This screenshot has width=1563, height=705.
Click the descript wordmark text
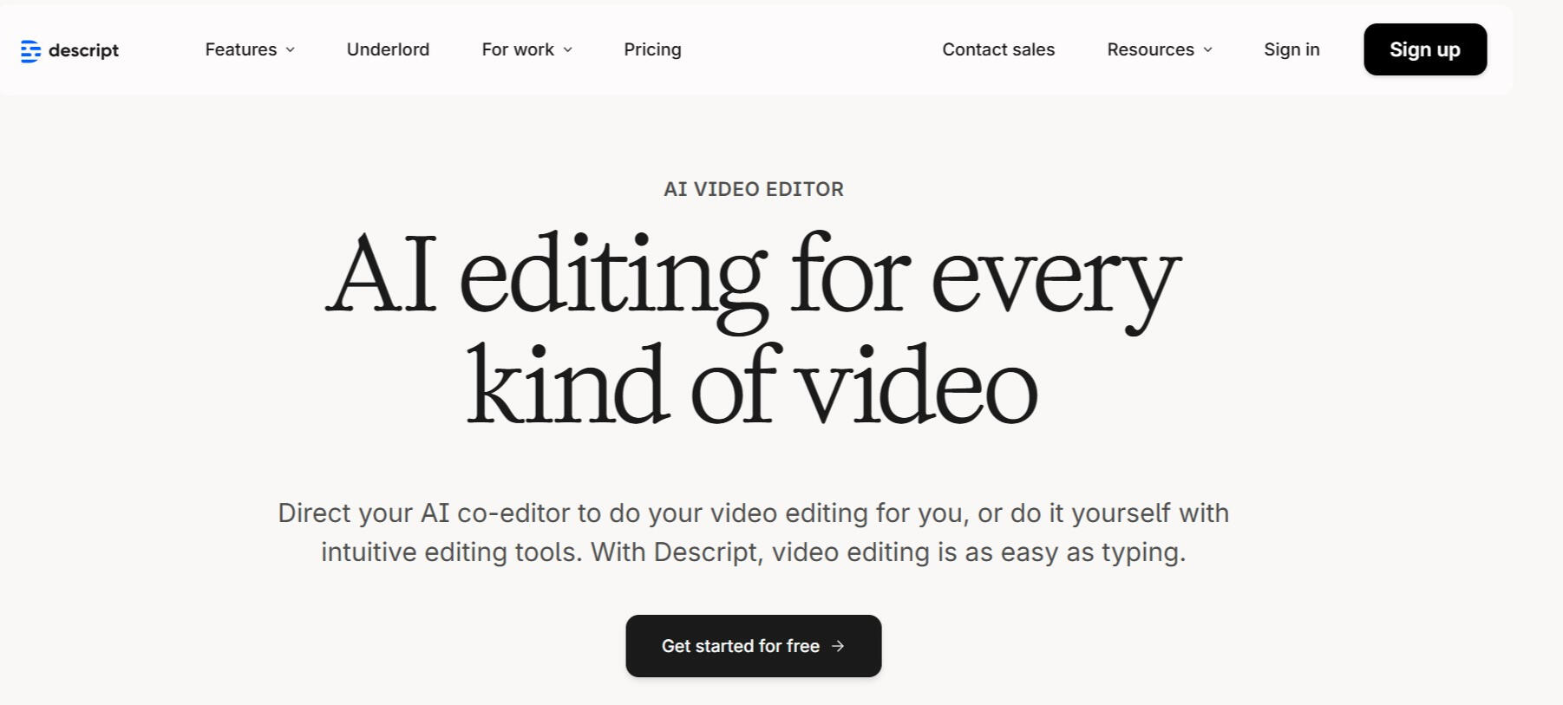[83, 50]
